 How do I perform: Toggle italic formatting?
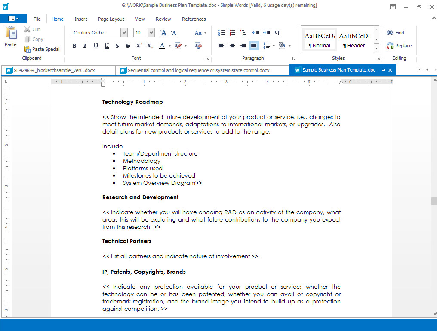[85, 46]
